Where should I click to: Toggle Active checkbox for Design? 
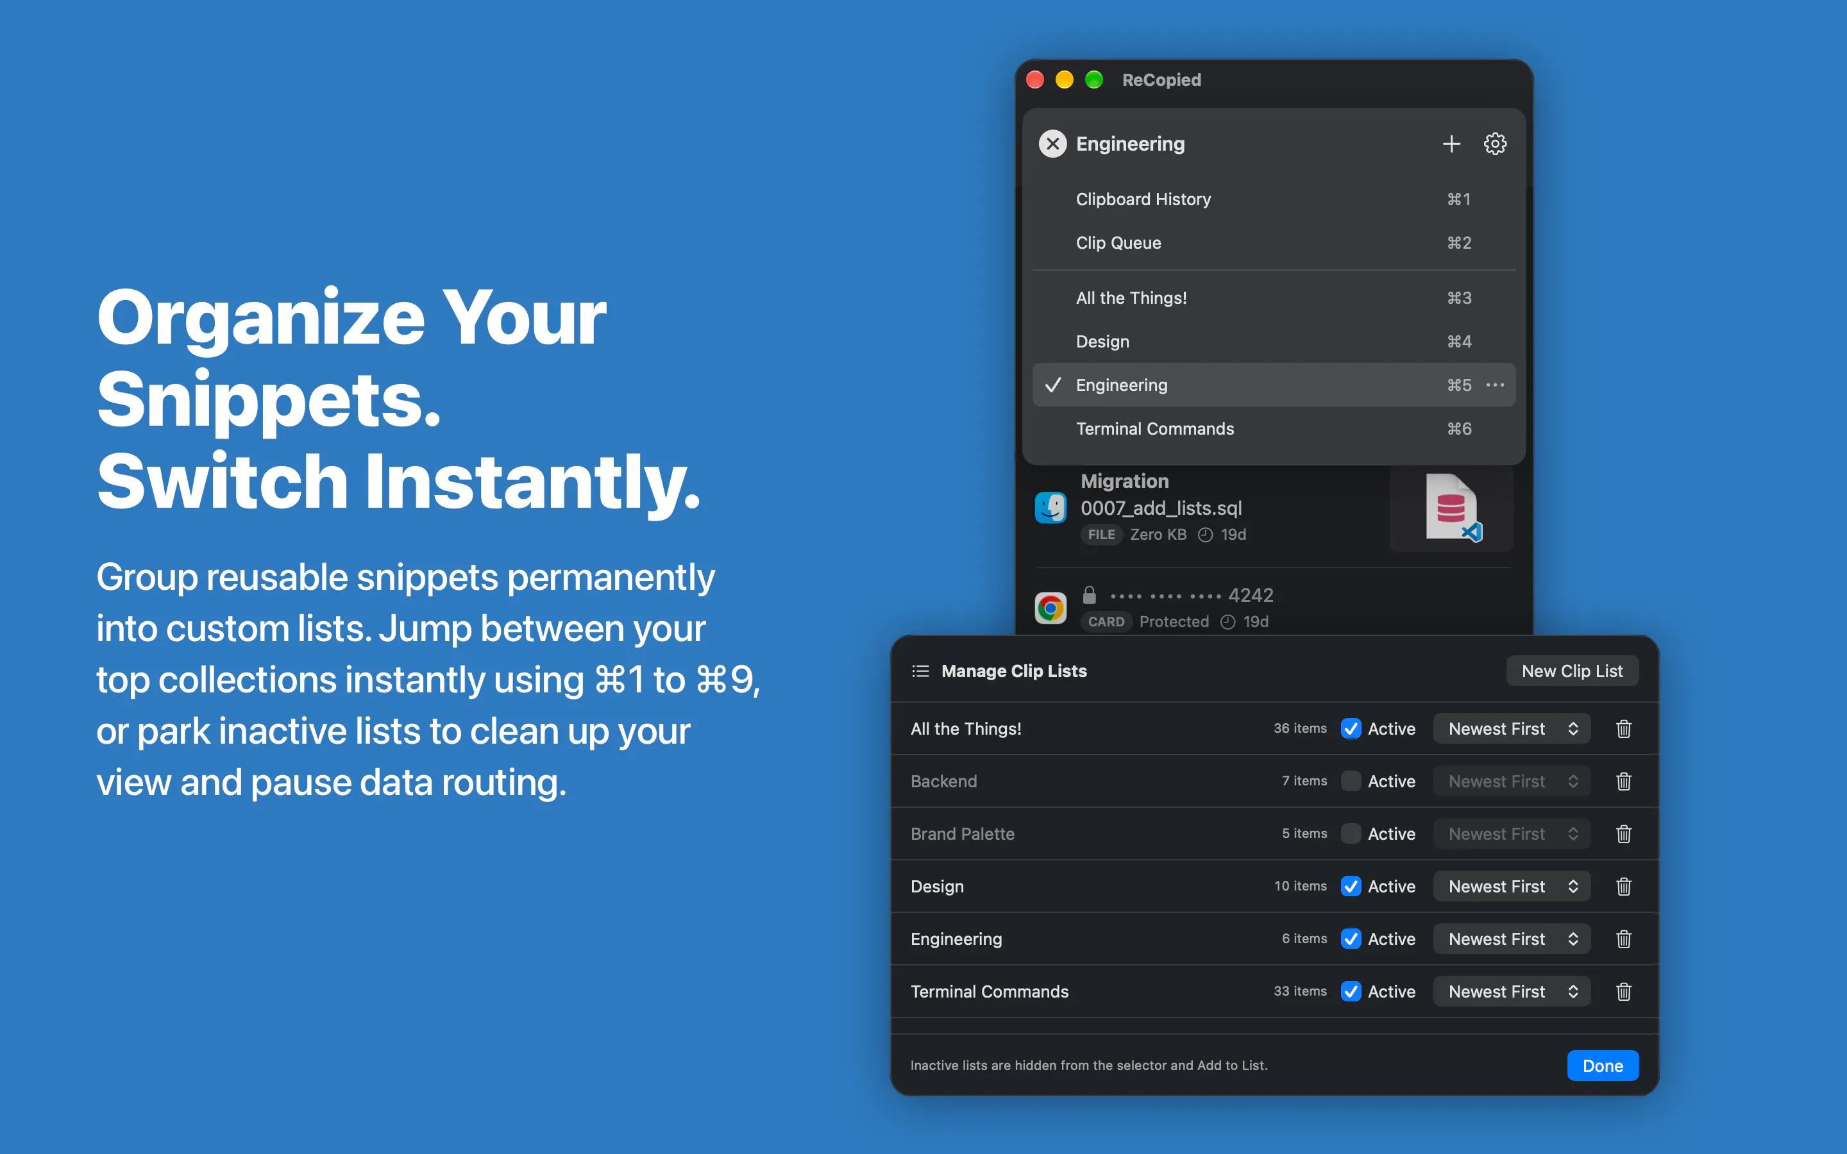click(x=1350, y=886)
